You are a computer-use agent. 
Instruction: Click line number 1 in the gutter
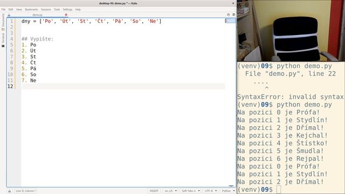(x=11, y=22)
